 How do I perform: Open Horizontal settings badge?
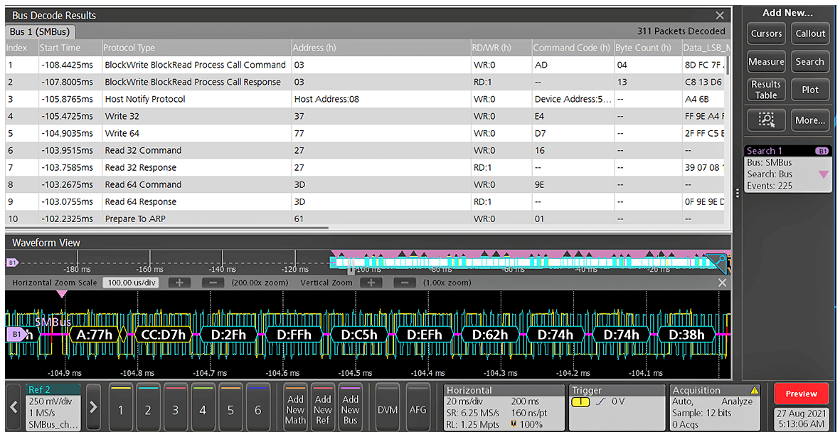point(504,407)
